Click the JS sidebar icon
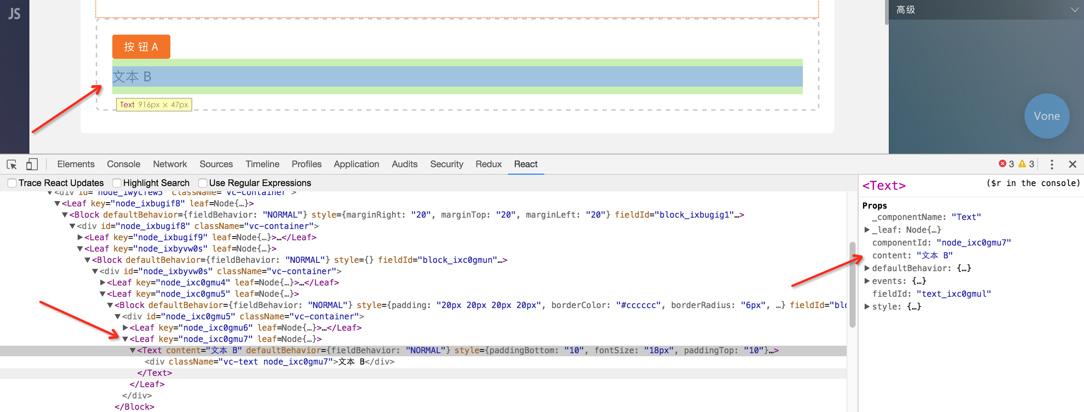1084x412 pixels. tap(14, 14)
